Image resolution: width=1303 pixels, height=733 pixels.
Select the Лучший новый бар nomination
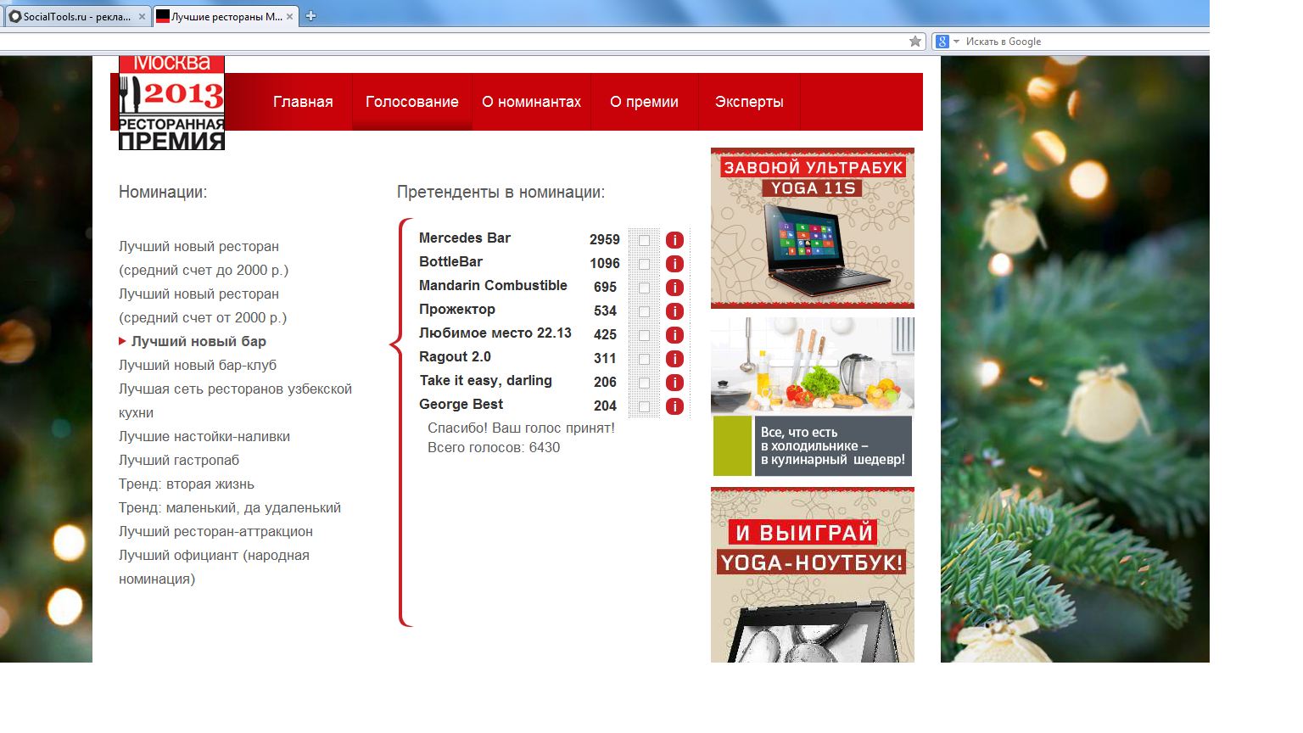[199, 341]
